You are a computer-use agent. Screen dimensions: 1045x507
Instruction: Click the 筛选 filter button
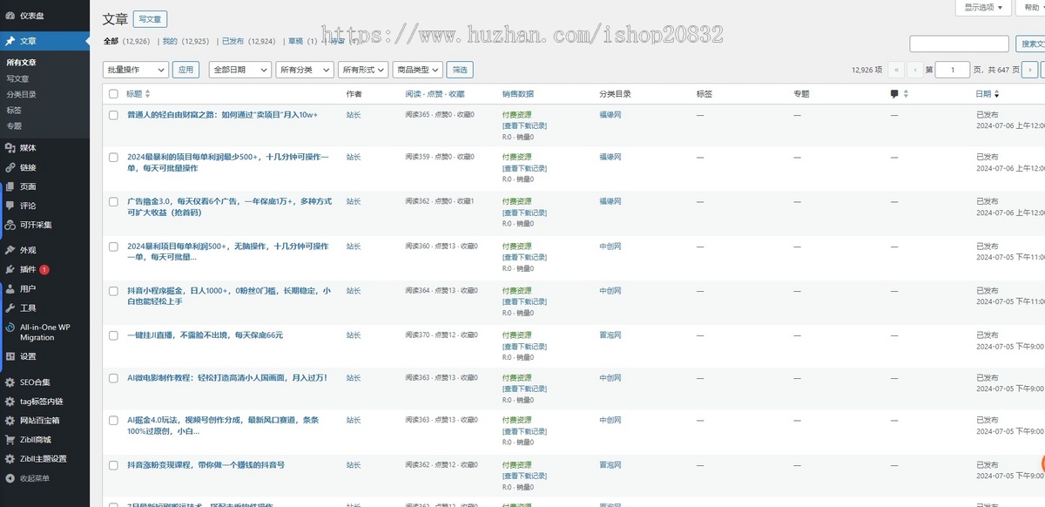click(460, 70)
